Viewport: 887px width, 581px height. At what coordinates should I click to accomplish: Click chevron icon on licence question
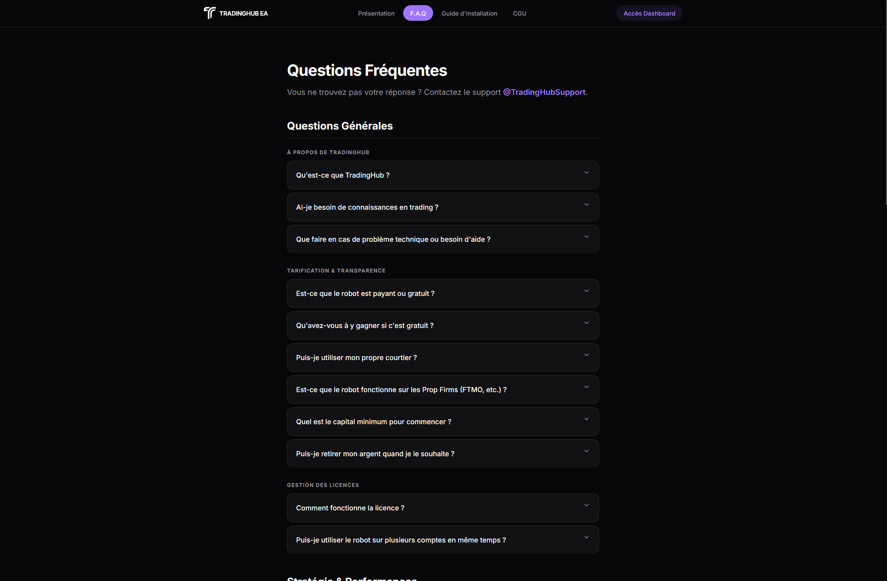(586, 505)
